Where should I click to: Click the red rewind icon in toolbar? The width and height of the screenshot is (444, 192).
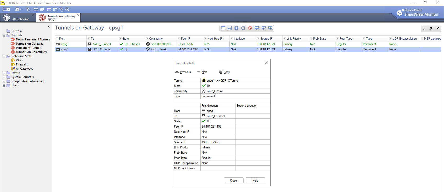point(250,28)
